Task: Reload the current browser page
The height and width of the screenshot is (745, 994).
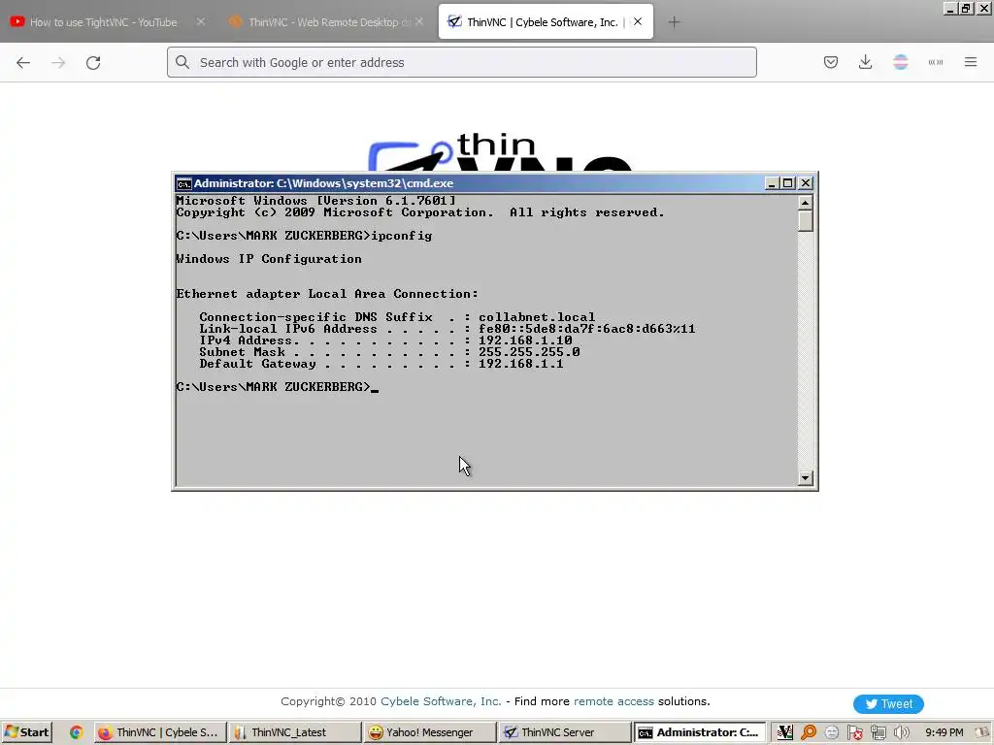Action: (x=93, y=62)
